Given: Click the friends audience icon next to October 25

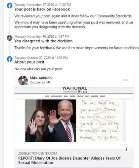Looking at the screenshot, I should [49, 82].
